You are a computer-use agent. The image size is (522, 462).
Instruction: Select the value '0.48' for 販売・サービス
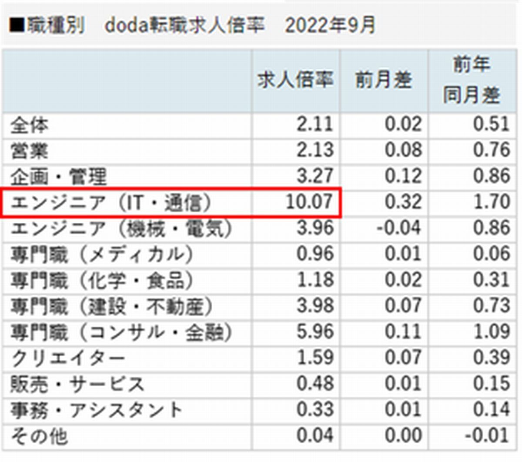click(x=315, y=383)
